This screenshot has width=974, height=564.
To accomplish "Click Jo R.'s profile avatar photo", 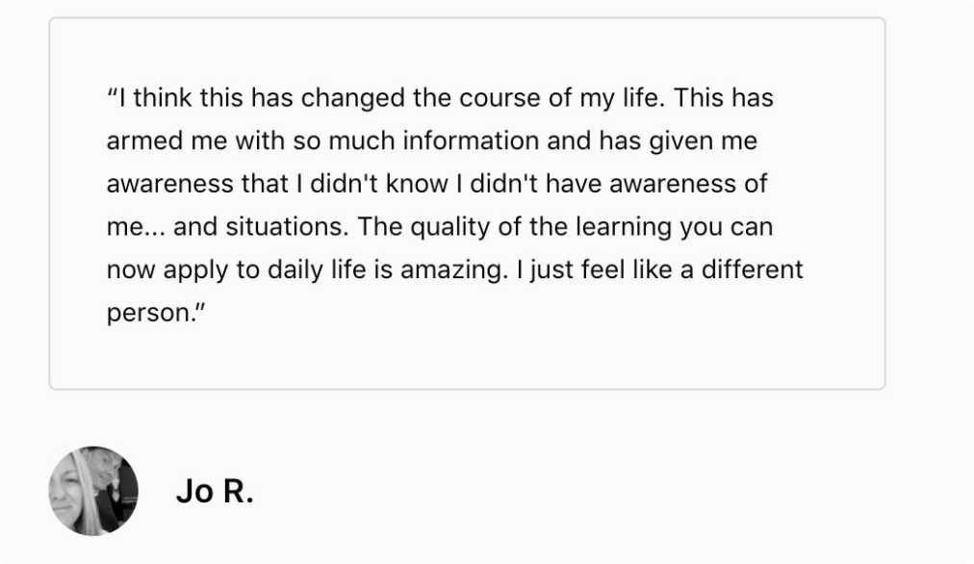I will pyautogui.click(x=93, y=491).
